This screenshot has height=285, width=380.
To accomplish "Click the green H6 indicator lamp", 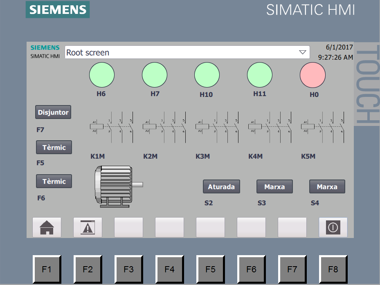I will (x=101, y=75).
